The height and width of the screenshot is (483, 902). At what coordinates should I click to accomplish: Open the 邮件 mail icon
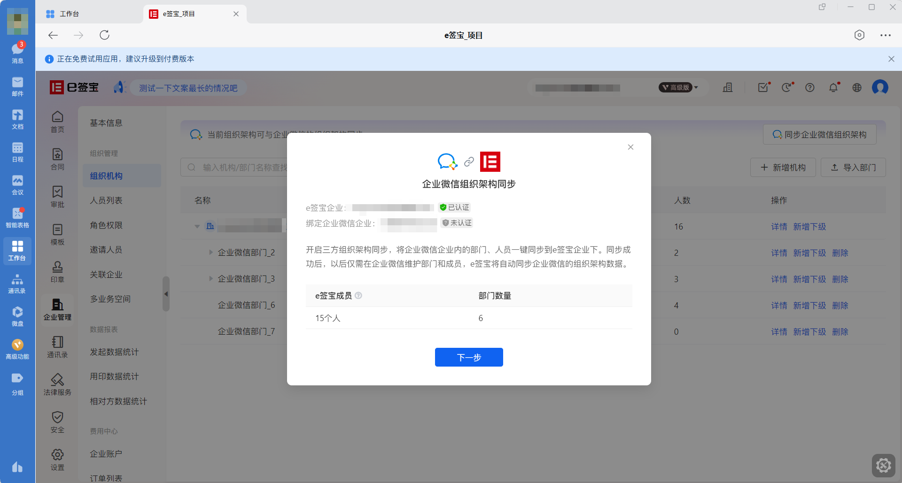click(x=17, y=86)
